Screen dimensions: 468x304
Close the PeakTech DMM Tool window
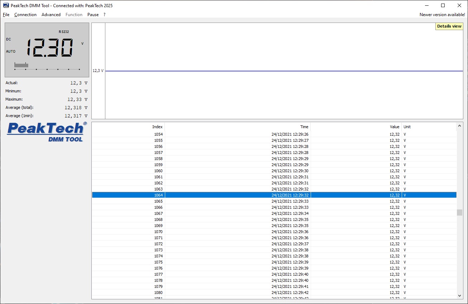tap(459, 5)
